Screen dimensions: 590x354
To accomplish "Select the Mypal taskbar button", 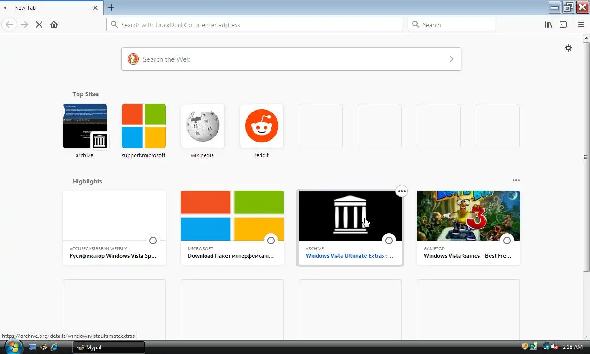I will pos(109,348).
